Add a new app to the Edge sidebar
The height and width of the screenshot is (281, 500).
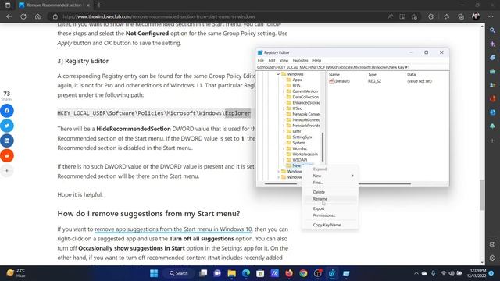click(492, 140)
